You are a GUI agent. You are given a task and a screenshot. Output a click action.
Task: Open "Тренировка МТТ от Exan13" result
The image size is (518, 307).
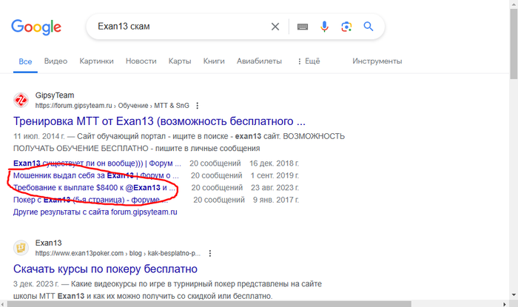coord(160,121)
